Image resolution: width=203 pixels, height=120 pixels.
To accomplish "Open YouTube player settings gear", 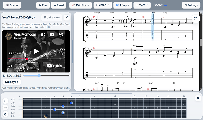I will click(61, 35).
